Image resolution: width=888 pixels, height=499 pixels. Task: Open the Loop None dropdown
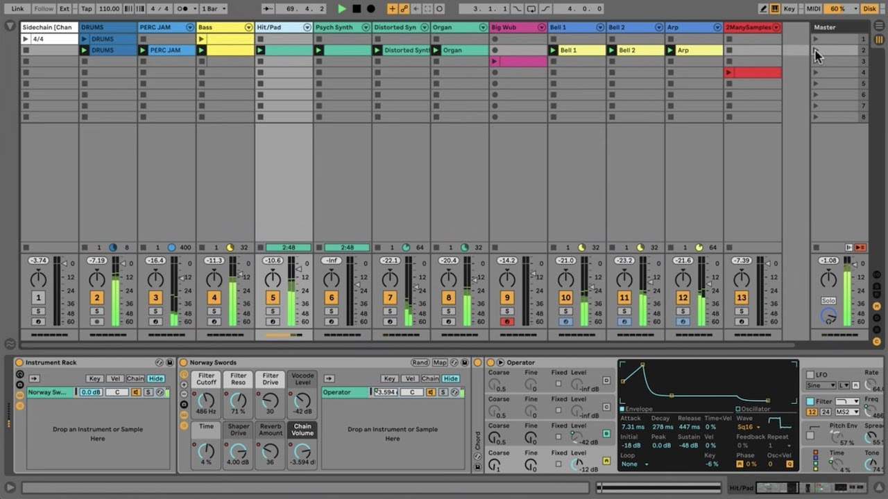(635, 464)
